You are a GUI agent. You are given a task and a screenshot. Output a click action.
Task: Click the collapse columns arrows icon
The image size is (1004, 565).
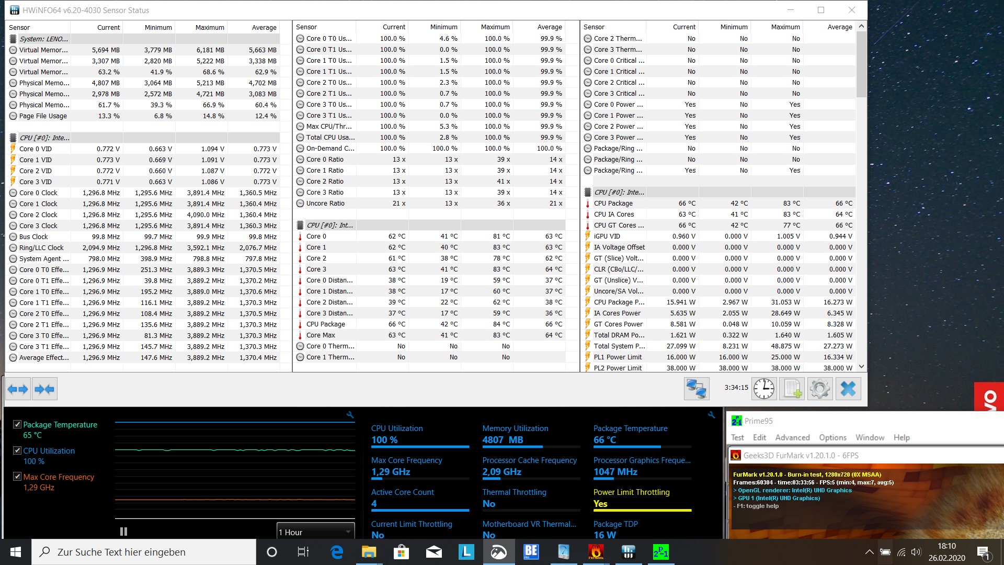pos(44,389)
